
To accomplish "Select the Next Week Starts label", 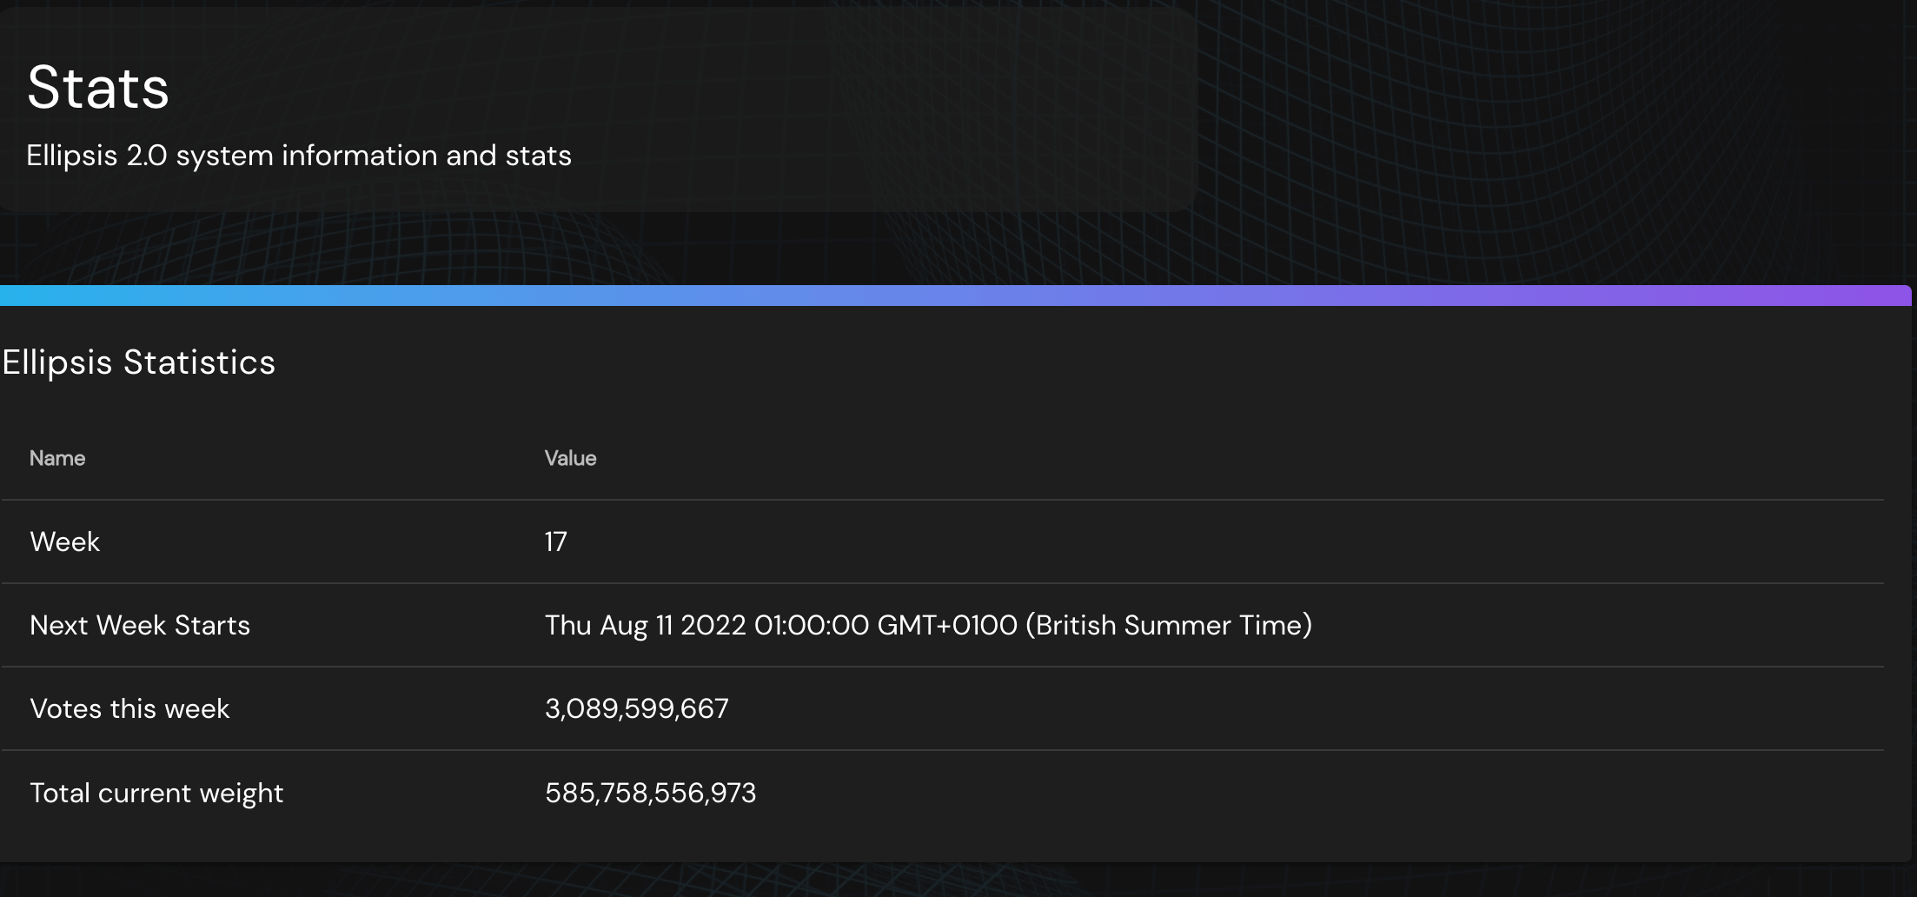I will point(140,625).
